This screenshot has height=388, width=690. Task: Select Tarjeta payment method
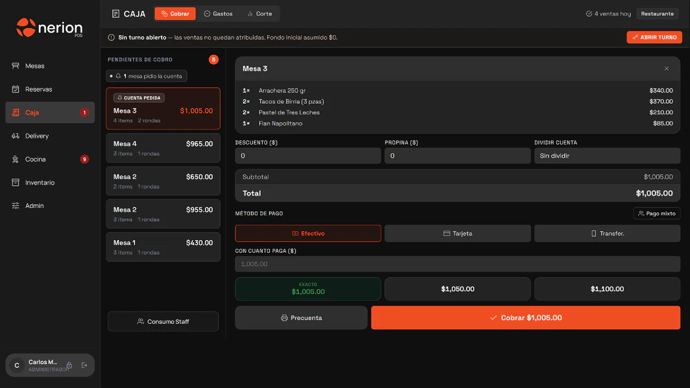[x=457, y=233]
